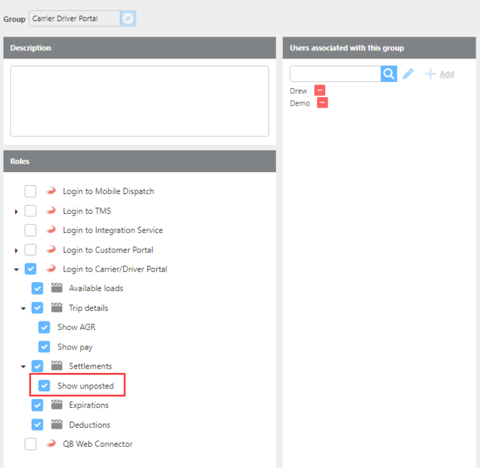Click the icon button next to Group field
Image resolution: width=480 pixels, height=468 pixels.
click(129, 19)
